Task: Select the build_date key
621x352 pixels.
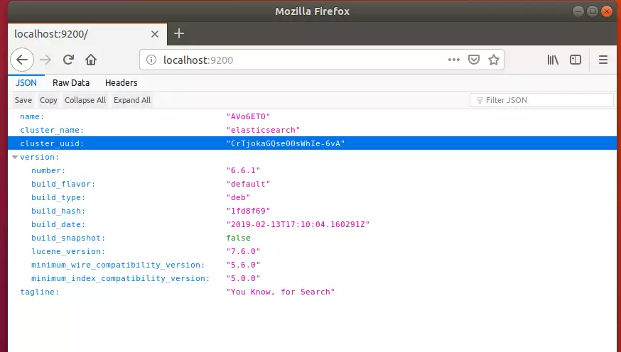Action: coord(58,224)
